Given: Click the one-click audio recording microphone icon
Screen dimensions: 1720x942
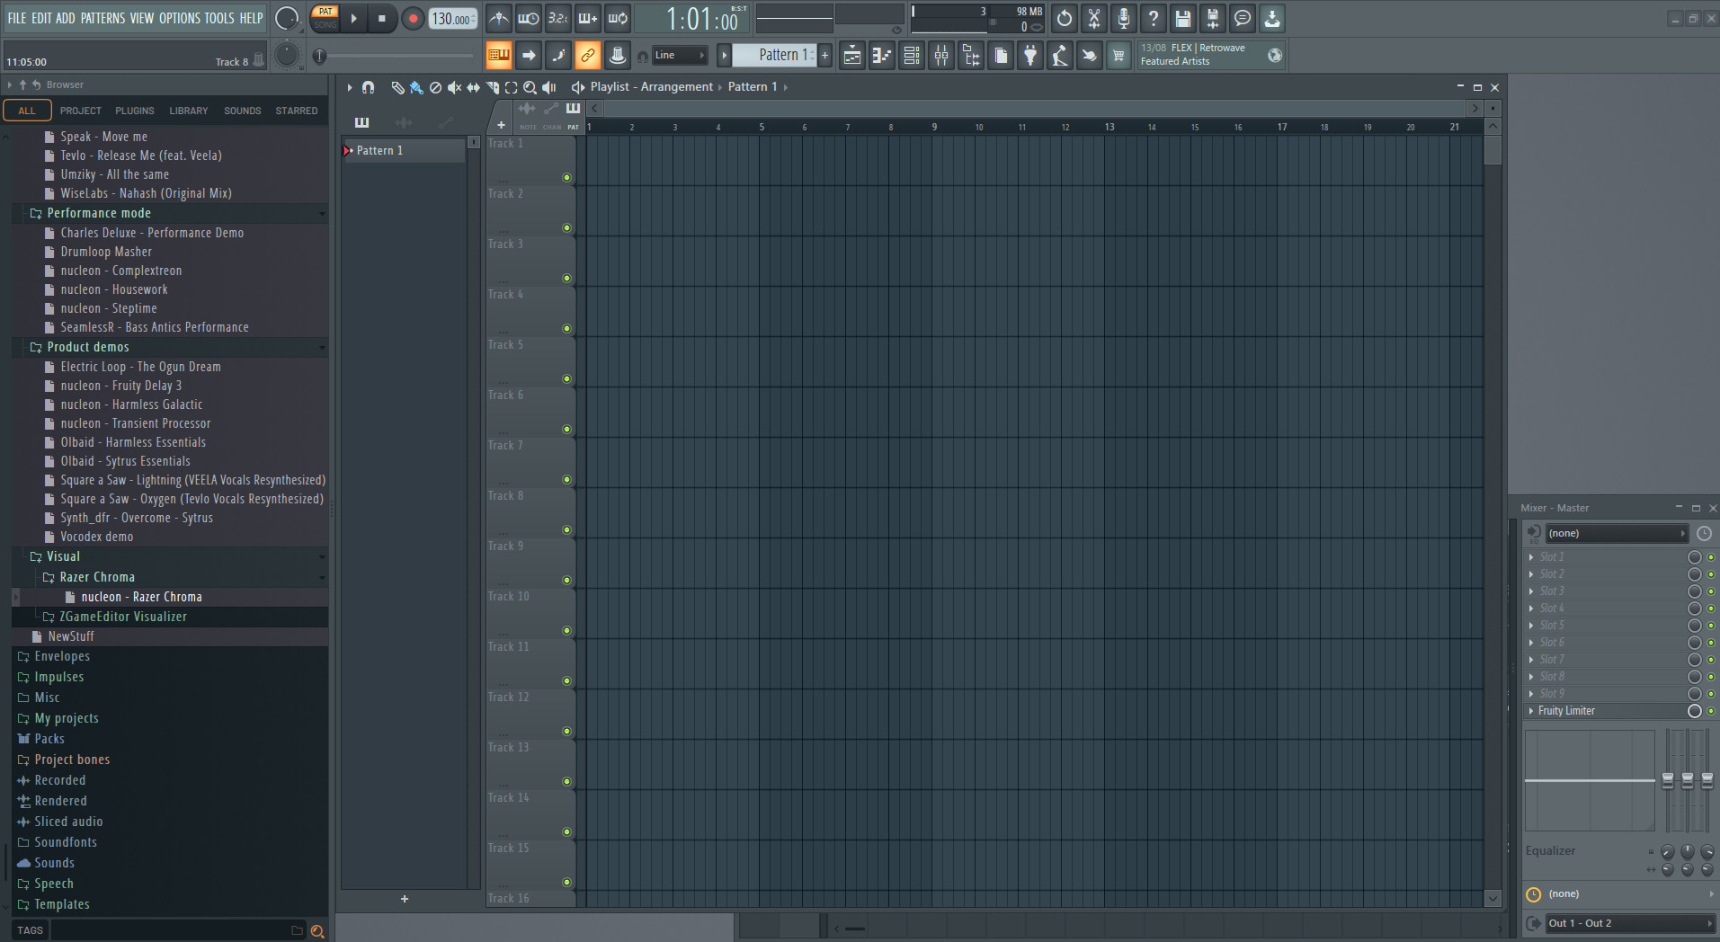Looking at the screenshot, I should pos(1124,18).
